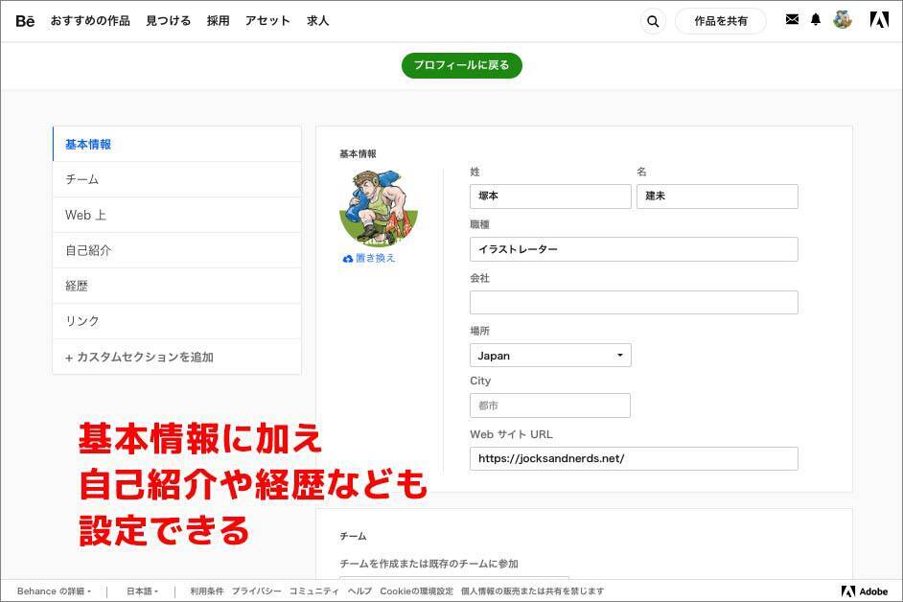Open 日本語 language dropdown in footer

click(142, 591)
